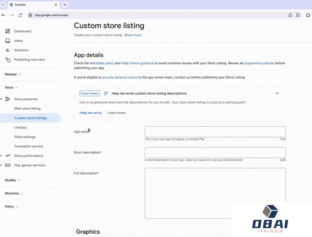Open Main store listing menu item
The width and height of the screenshot is (312, 237).
[27, 108]
